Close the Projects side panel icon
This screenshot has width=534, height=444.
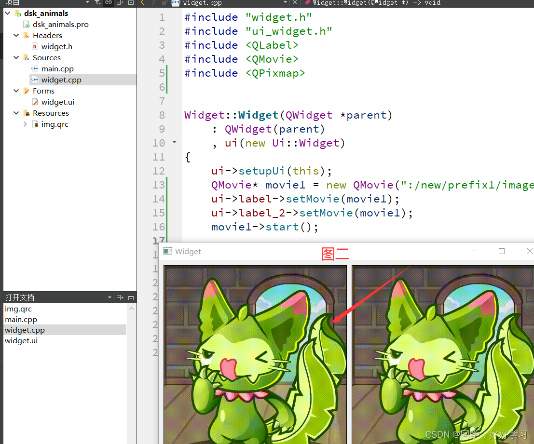(x=131, y=2)
